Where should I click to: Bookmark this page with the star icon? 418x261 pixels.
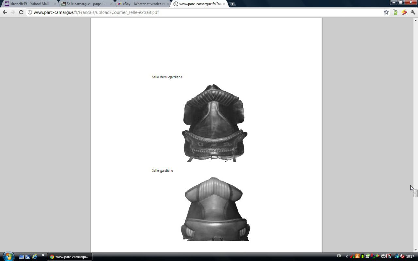coord(386,12)
